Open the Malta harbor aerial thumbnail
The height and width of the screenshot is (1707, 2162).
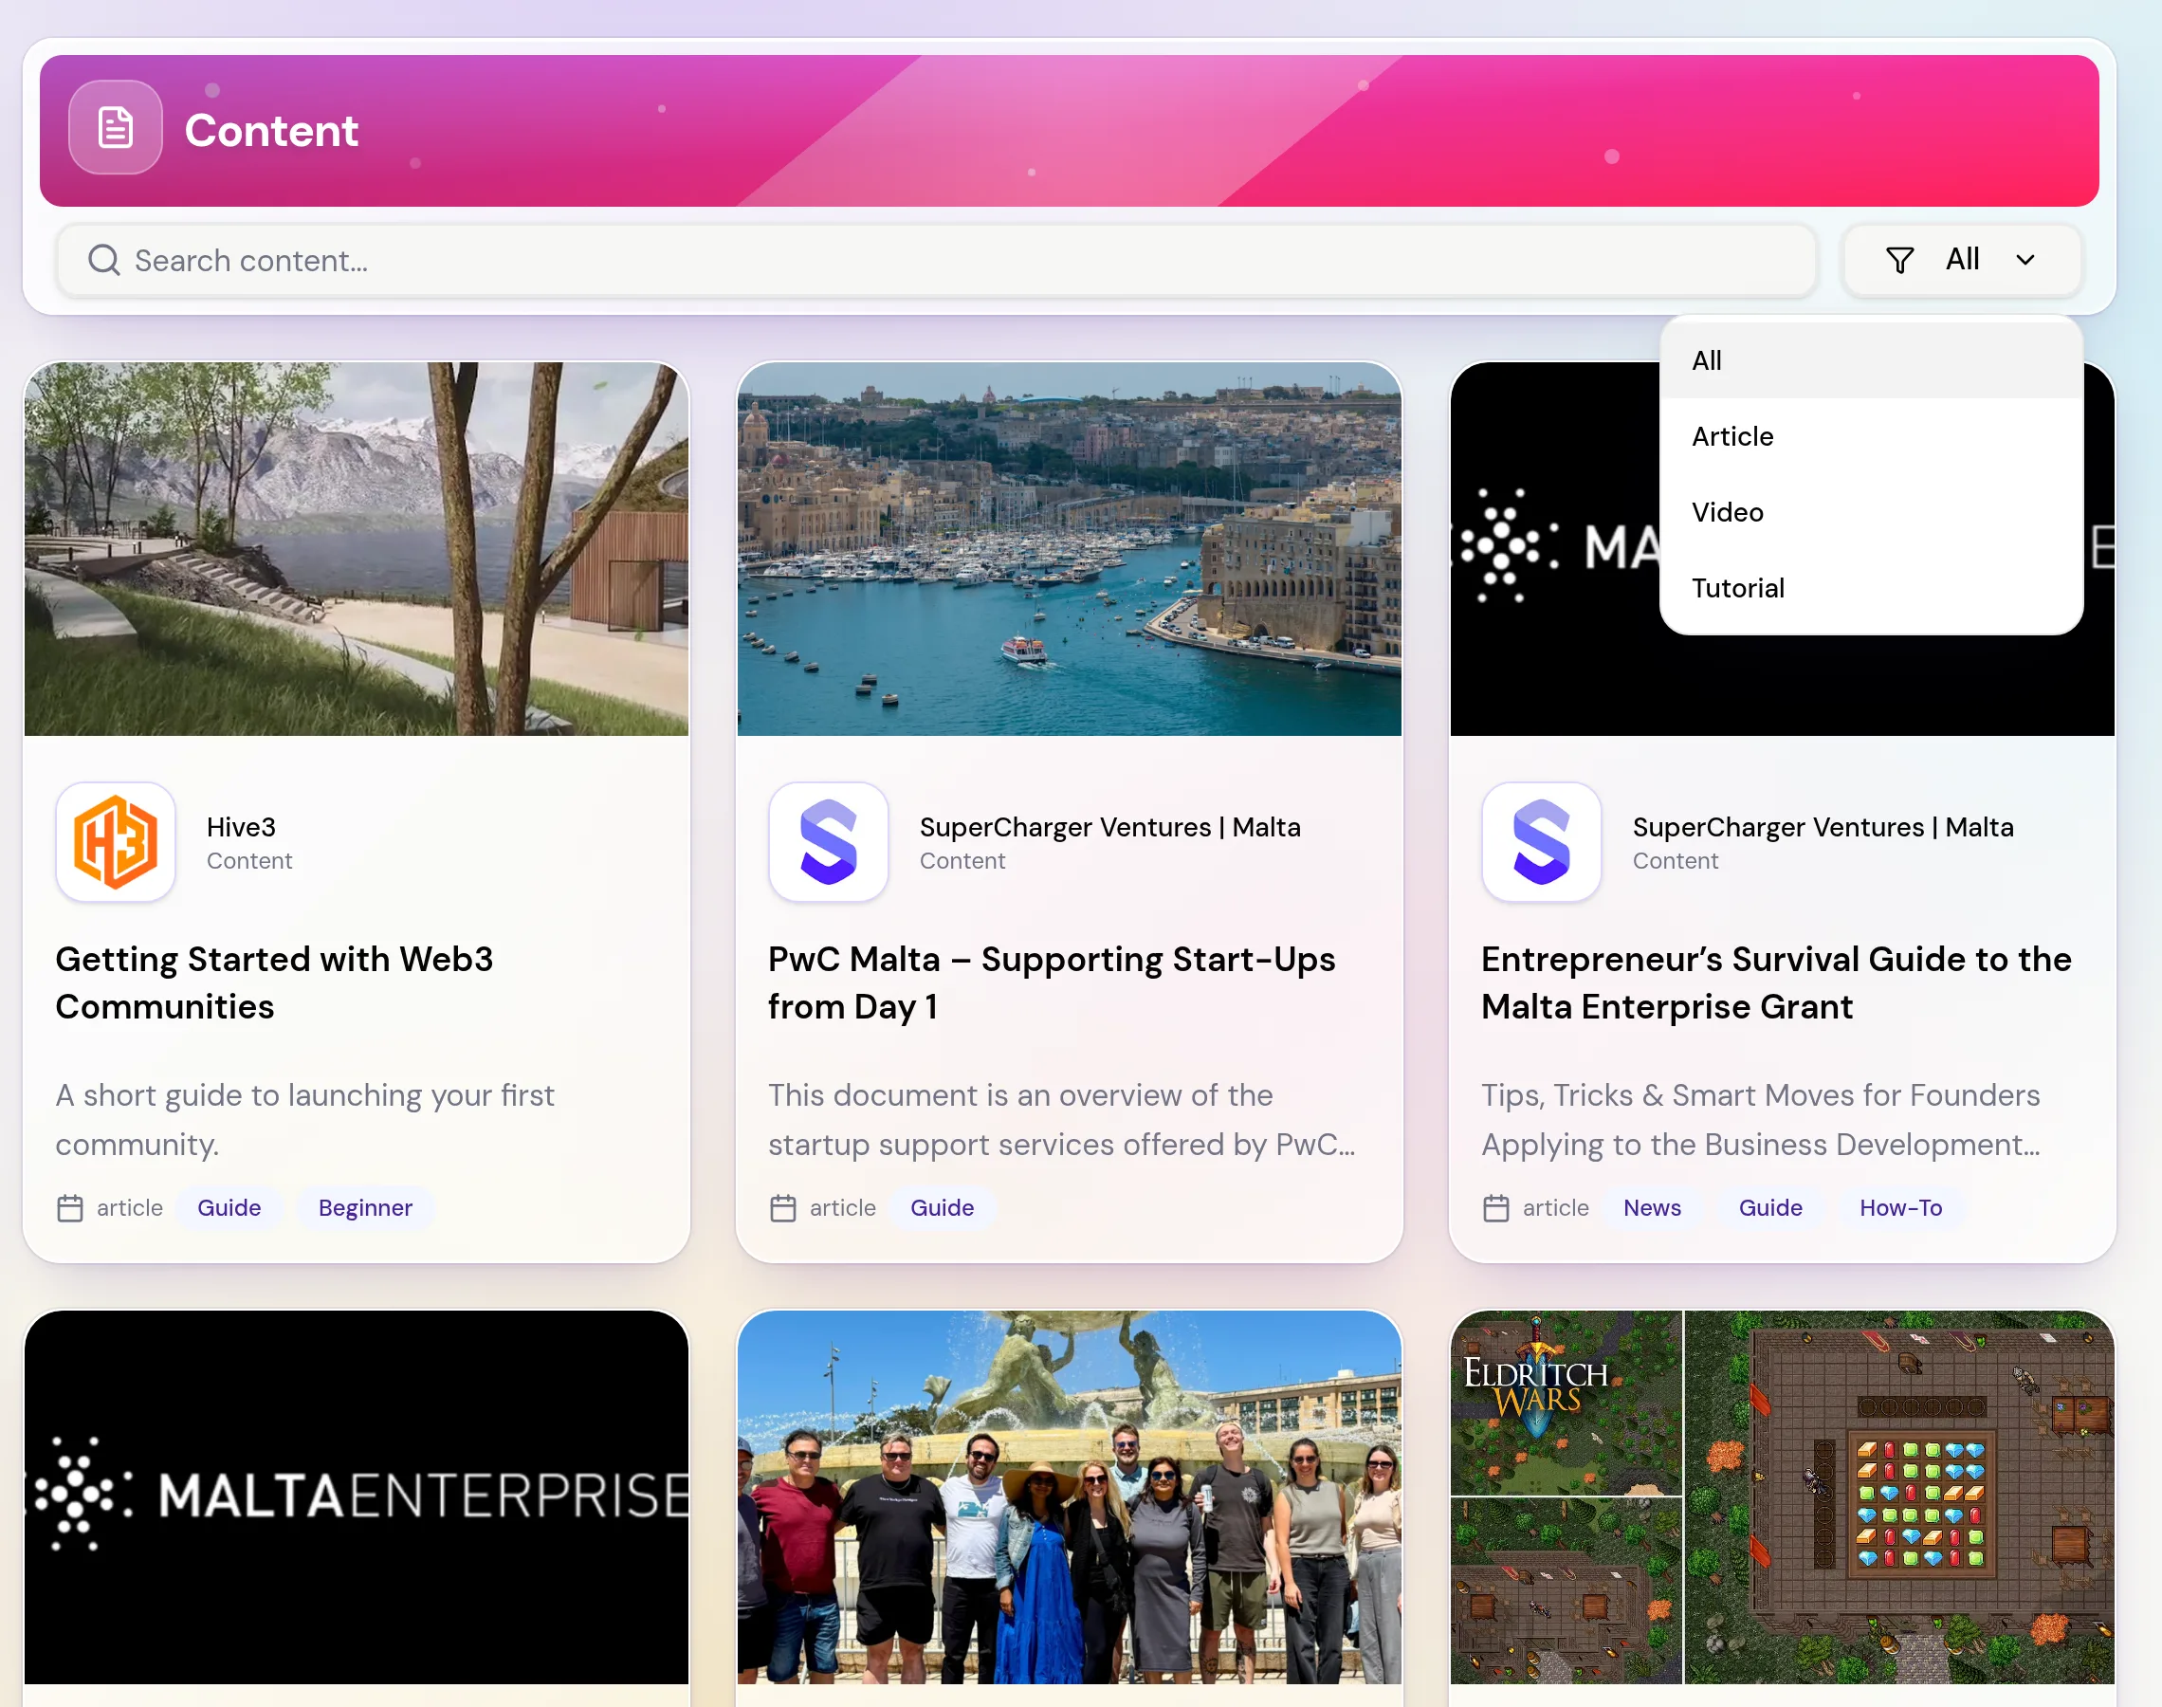coord(1069,549)
